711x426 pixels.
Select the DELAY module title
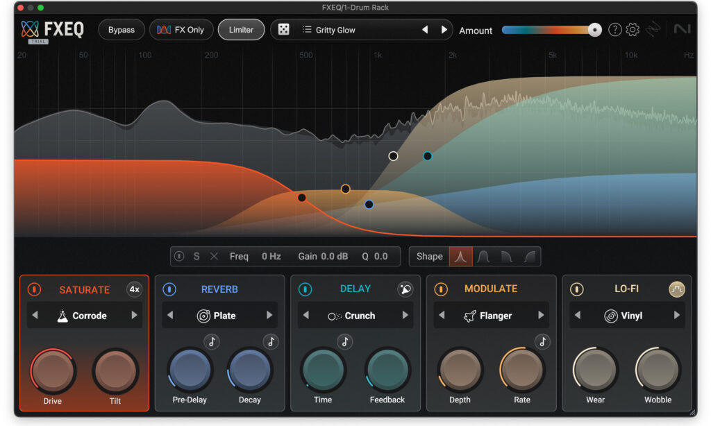tap(355, 289)
